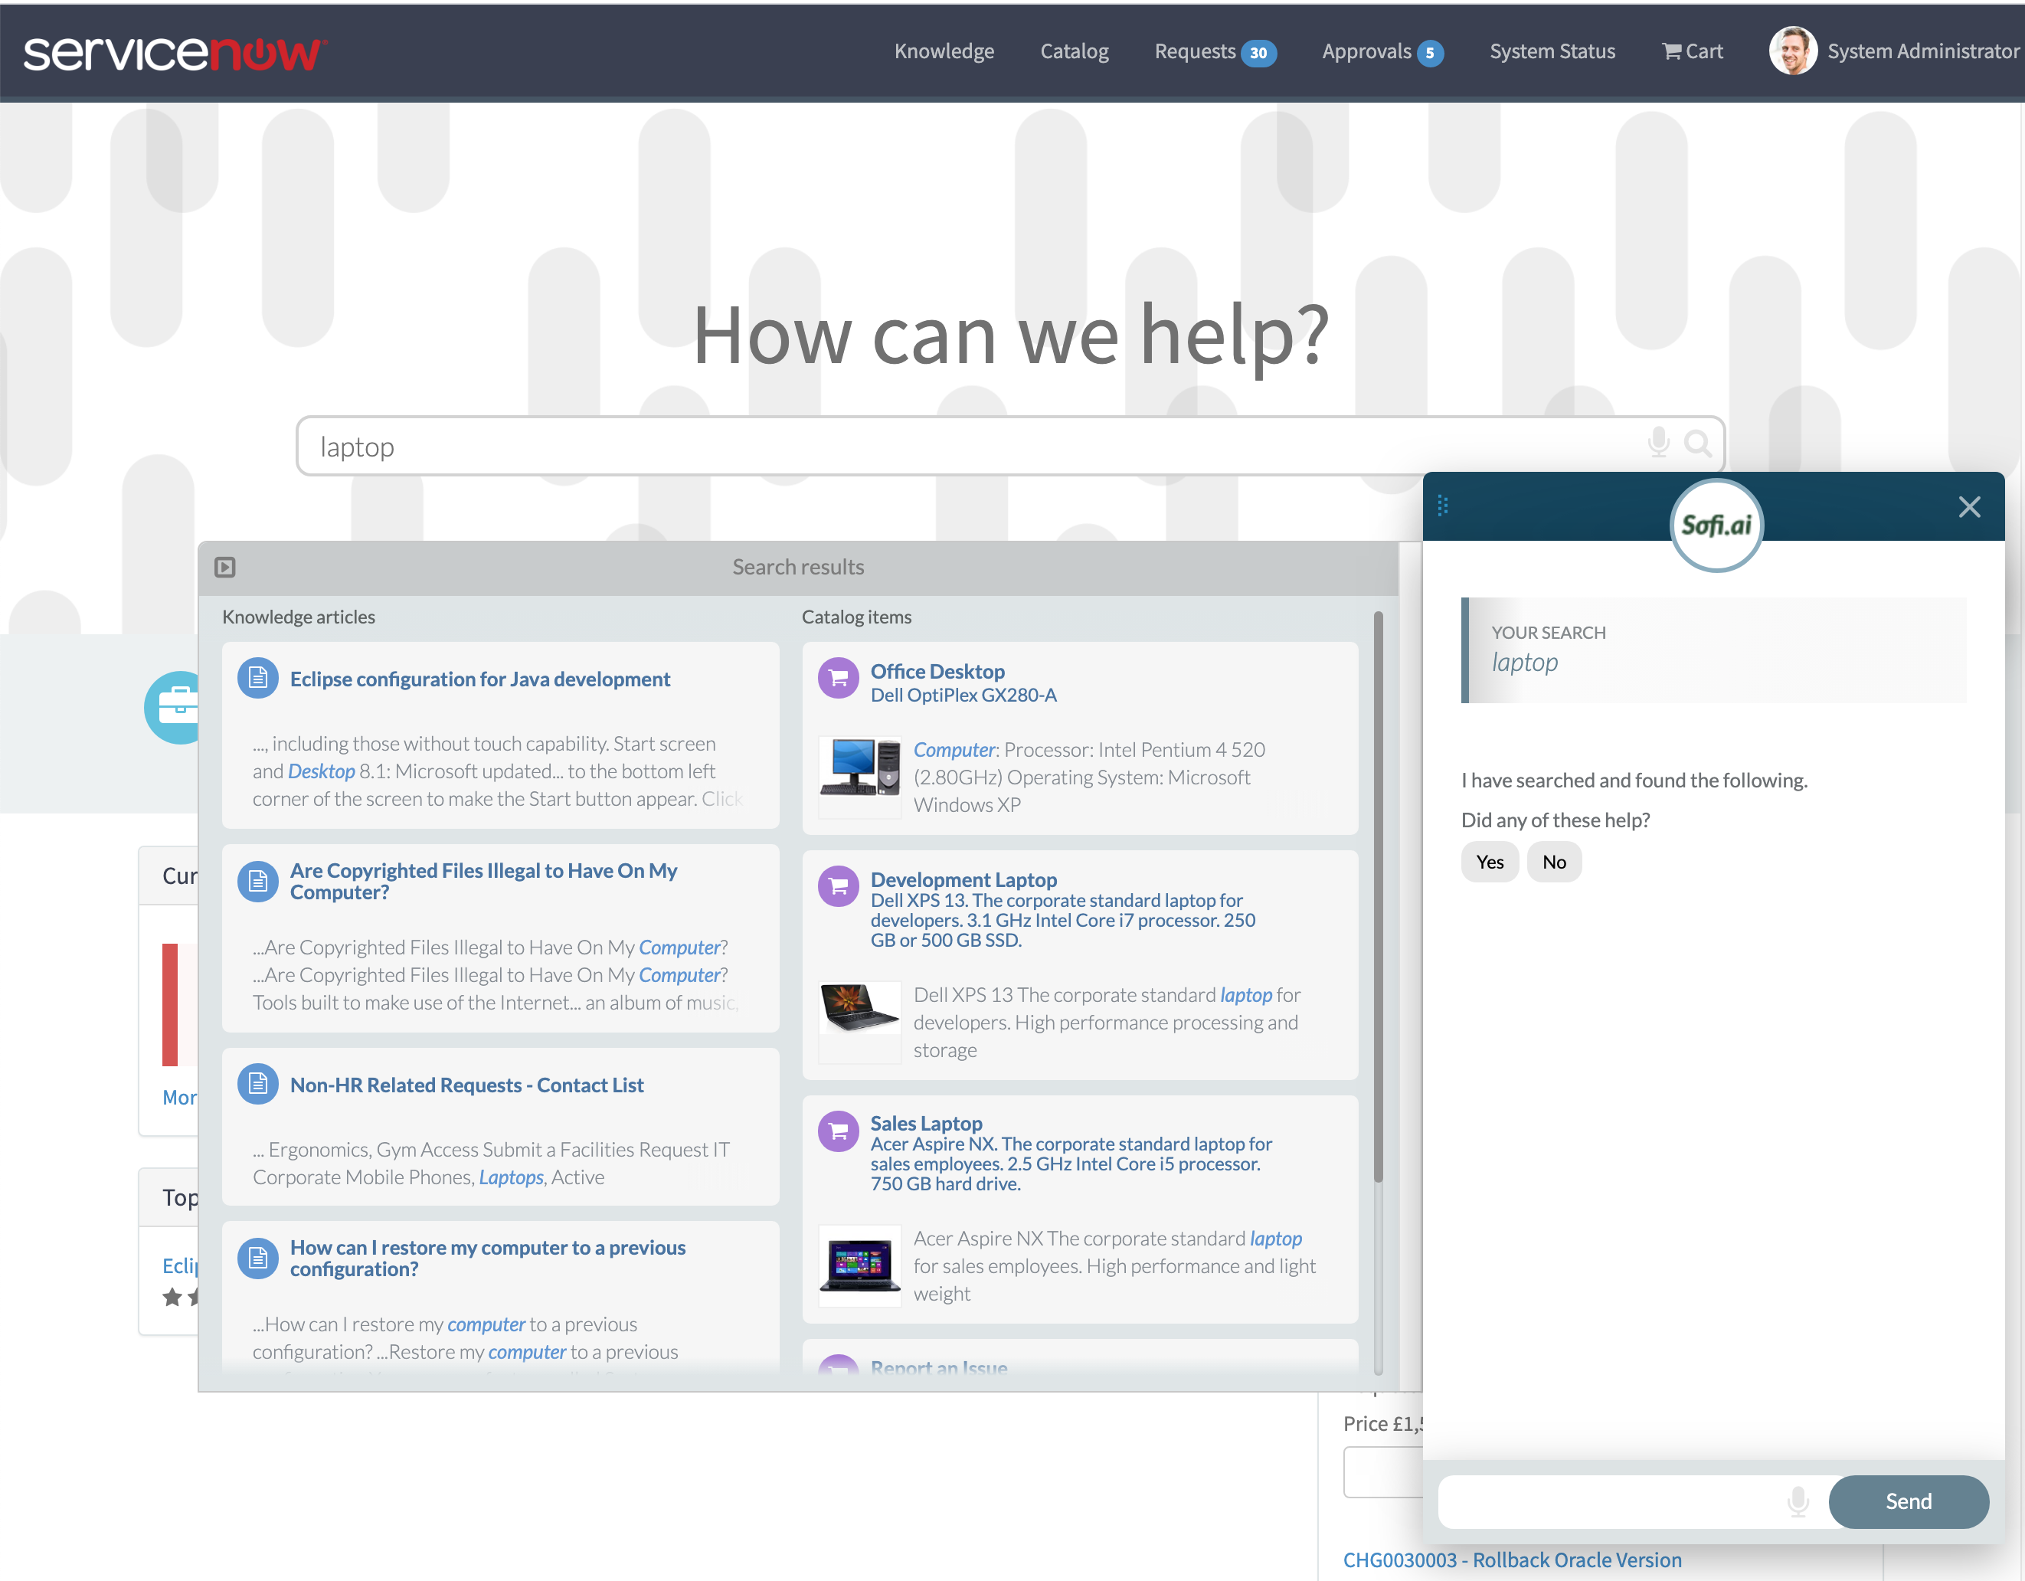Image resolution: width=2025 pixels, height=1581 pixels.
Task: Click the search bar microphone icon
Action: click(1658, 442)
